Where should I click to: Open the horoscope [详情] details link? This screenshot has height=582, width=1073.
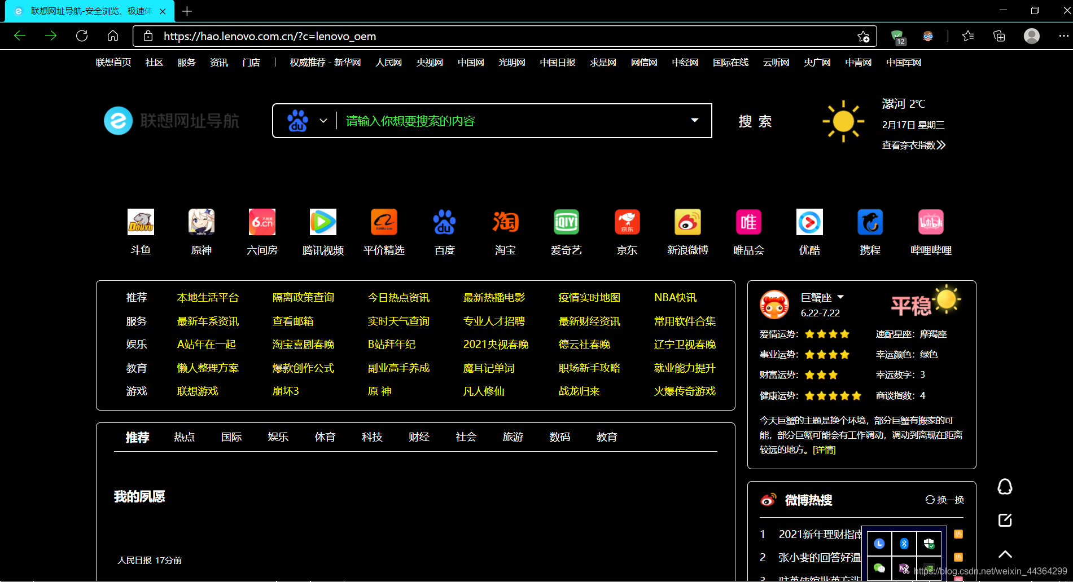click(824, 450)
